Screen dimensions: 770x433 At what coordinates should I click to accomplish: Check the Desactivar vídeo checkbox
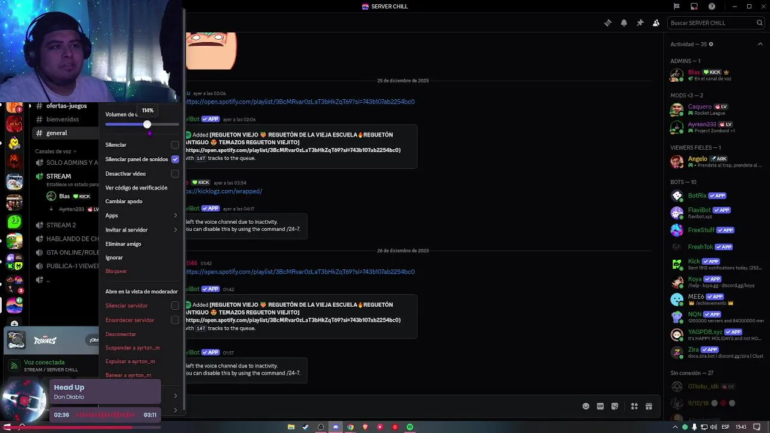tap(175, 174)
